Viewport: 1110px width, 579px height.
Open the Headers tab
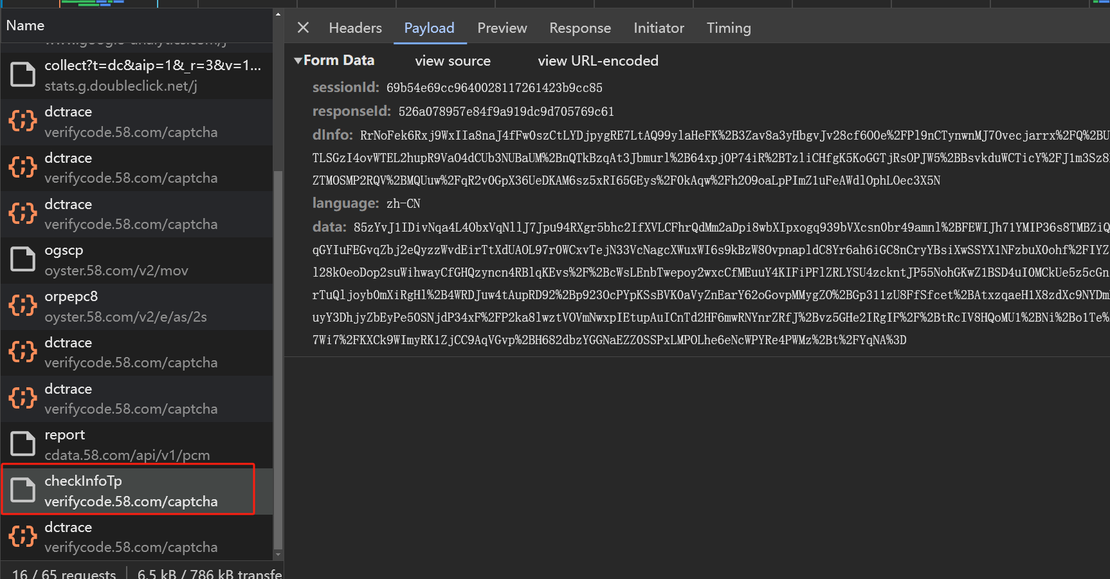(x=355, y=28)
